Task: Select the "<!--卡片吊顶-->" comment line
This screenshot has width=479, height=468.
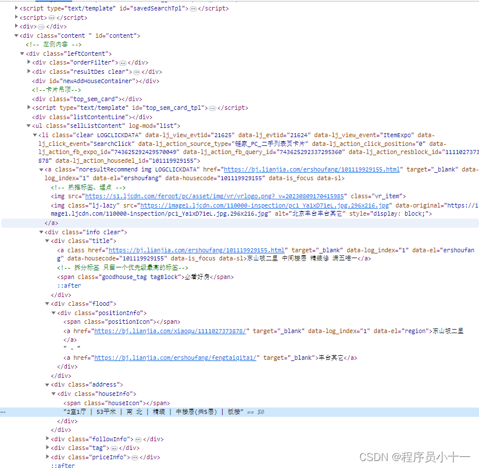Action: click(x=56, y=90)
